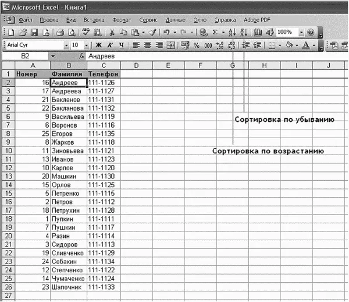Paste with the clipboard icon
The image size is (349, 302).
coord(135,33)
